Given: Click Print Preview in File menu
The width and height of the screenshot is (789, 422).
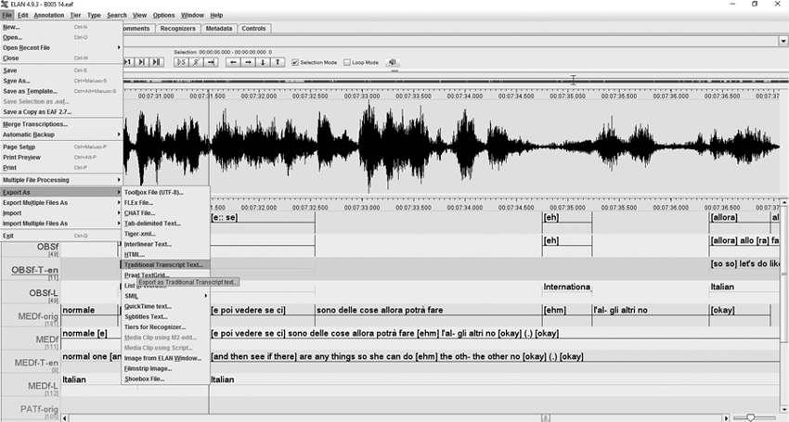Looking at the screenshot, I should (61, 158).
